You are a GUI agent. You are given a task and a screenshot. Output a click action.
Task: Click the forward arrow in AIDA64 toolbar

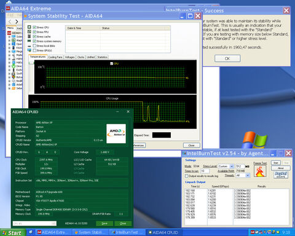pos(17,22)
